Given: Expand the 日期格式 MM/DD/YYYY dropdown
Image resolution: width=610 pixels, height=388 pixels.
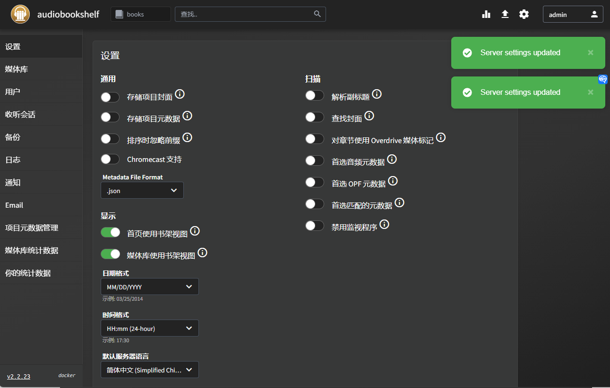Looking at the screenshot, I should click(150, 287).
